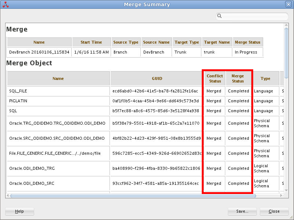Click the 1/6/16 11:58 AM cell
This screenshot has width=294, height=220.
92,52
